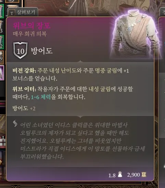The height and width of the screenshot is (188, 165).
Task: Click the 위브의 장포 item title
Action: click(32, 26)
